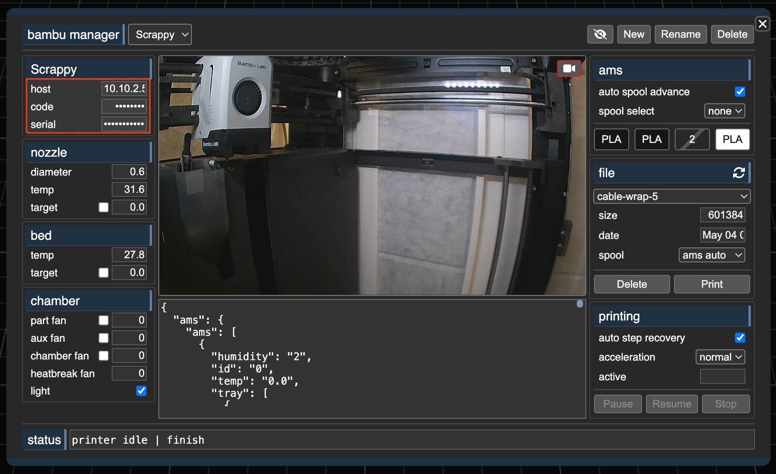Change acceleration from normal dropdown
776x474 pixels.
coord(720,357)
